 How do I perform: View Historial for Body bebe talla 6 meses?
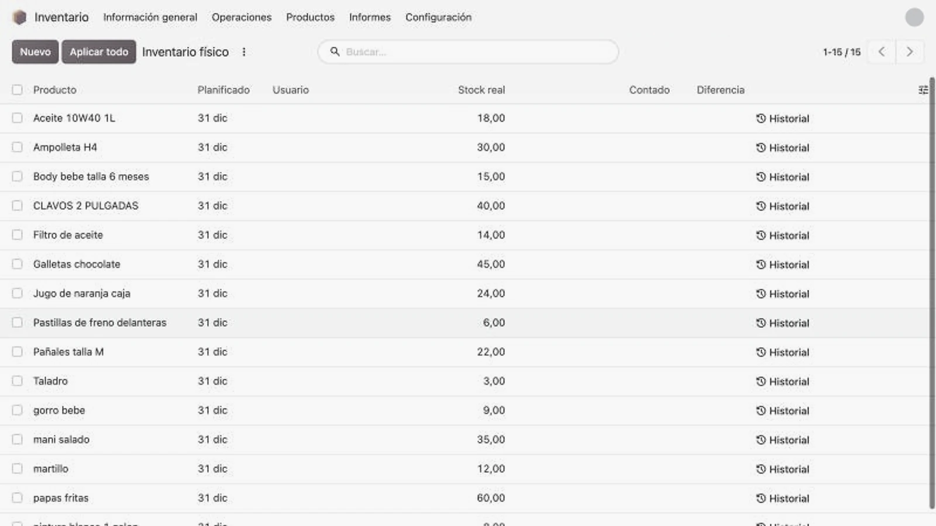(x=782, y=177)
